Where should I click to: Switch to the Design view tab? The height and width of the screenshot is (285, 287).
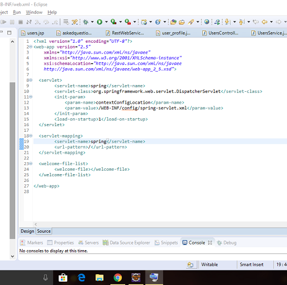click(x=27, y=231)
